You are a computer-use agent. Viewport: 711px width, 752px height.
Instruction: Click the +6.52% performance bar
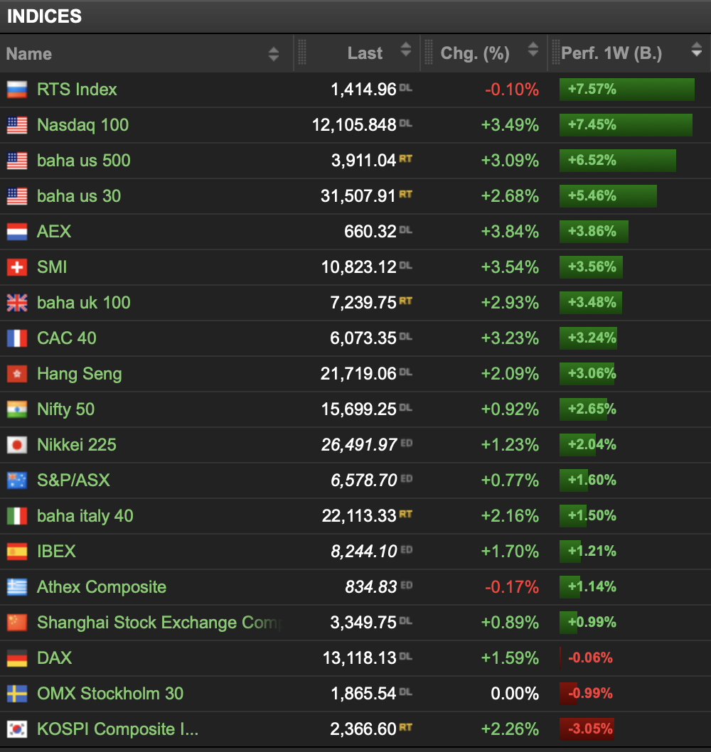618,160
